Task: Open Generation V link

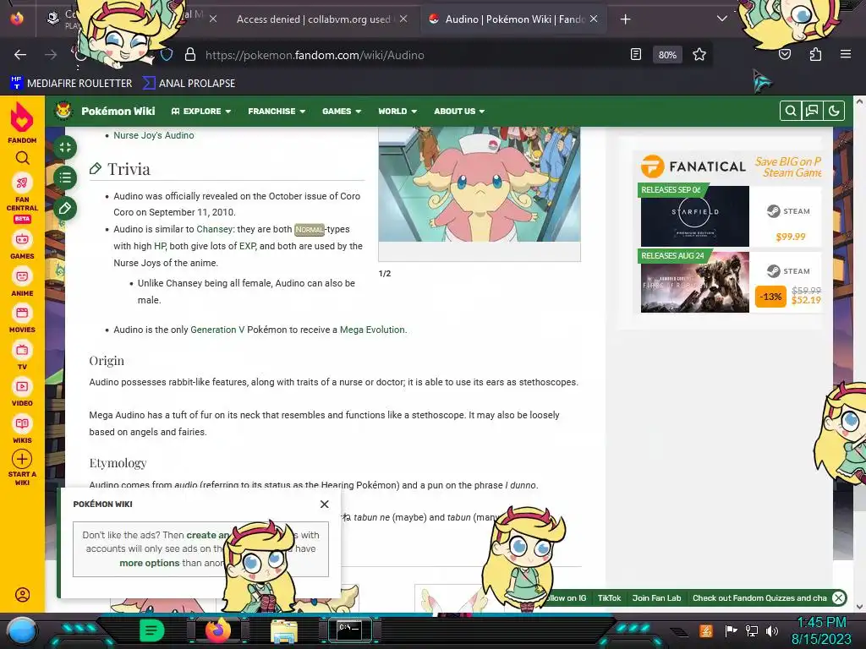Action: (217, 330)
